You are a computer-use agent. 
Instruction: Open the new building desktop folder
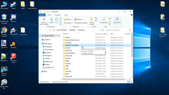(32, 5)
